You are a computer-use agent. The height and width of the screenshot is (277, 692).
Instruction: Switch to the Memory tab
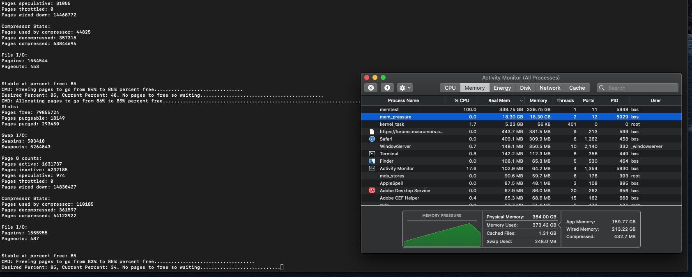click(x=475, y=88)
